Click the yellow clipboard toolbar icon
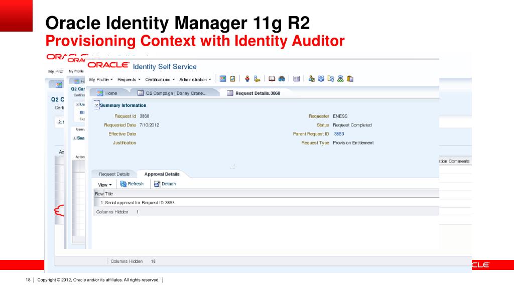 tap(350, 79)
